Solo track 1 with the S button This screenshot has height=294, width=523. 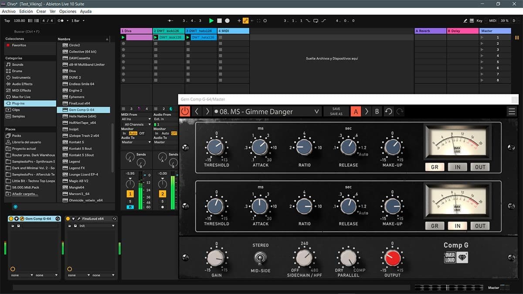click(130, 201)
